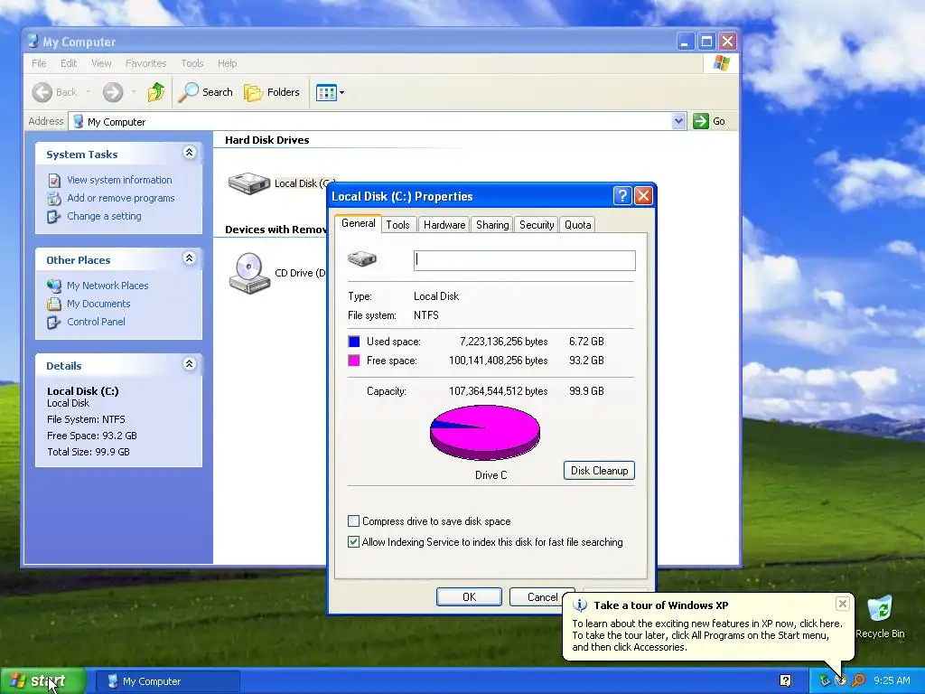
Task: Switch to the Tools tab in Properties
Action: pos(397,225)
